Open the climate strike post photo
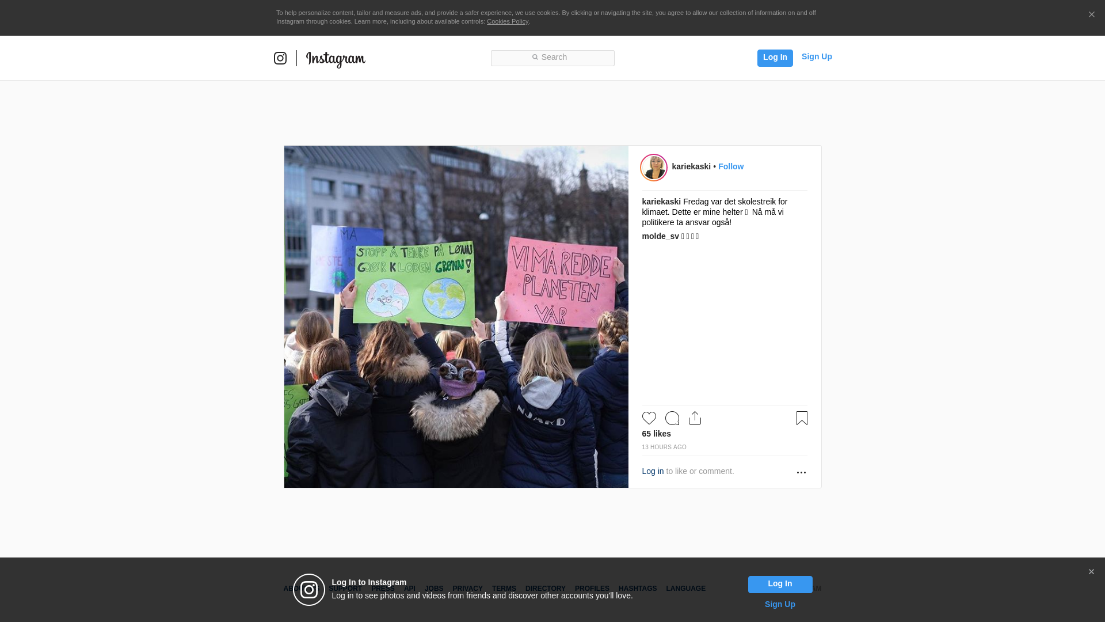Viewport: 1105px width, 622px height. [x=456, y=317]
